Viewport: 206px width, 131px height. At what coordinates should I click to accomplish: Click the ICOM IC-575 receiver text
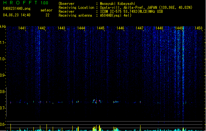(131, 11)
